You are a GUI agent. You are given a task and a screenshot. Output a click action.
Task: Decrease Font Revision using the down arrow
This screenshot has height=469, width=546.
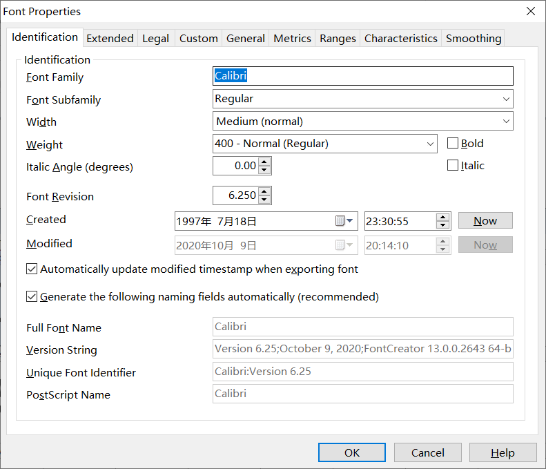pos(264,200)
